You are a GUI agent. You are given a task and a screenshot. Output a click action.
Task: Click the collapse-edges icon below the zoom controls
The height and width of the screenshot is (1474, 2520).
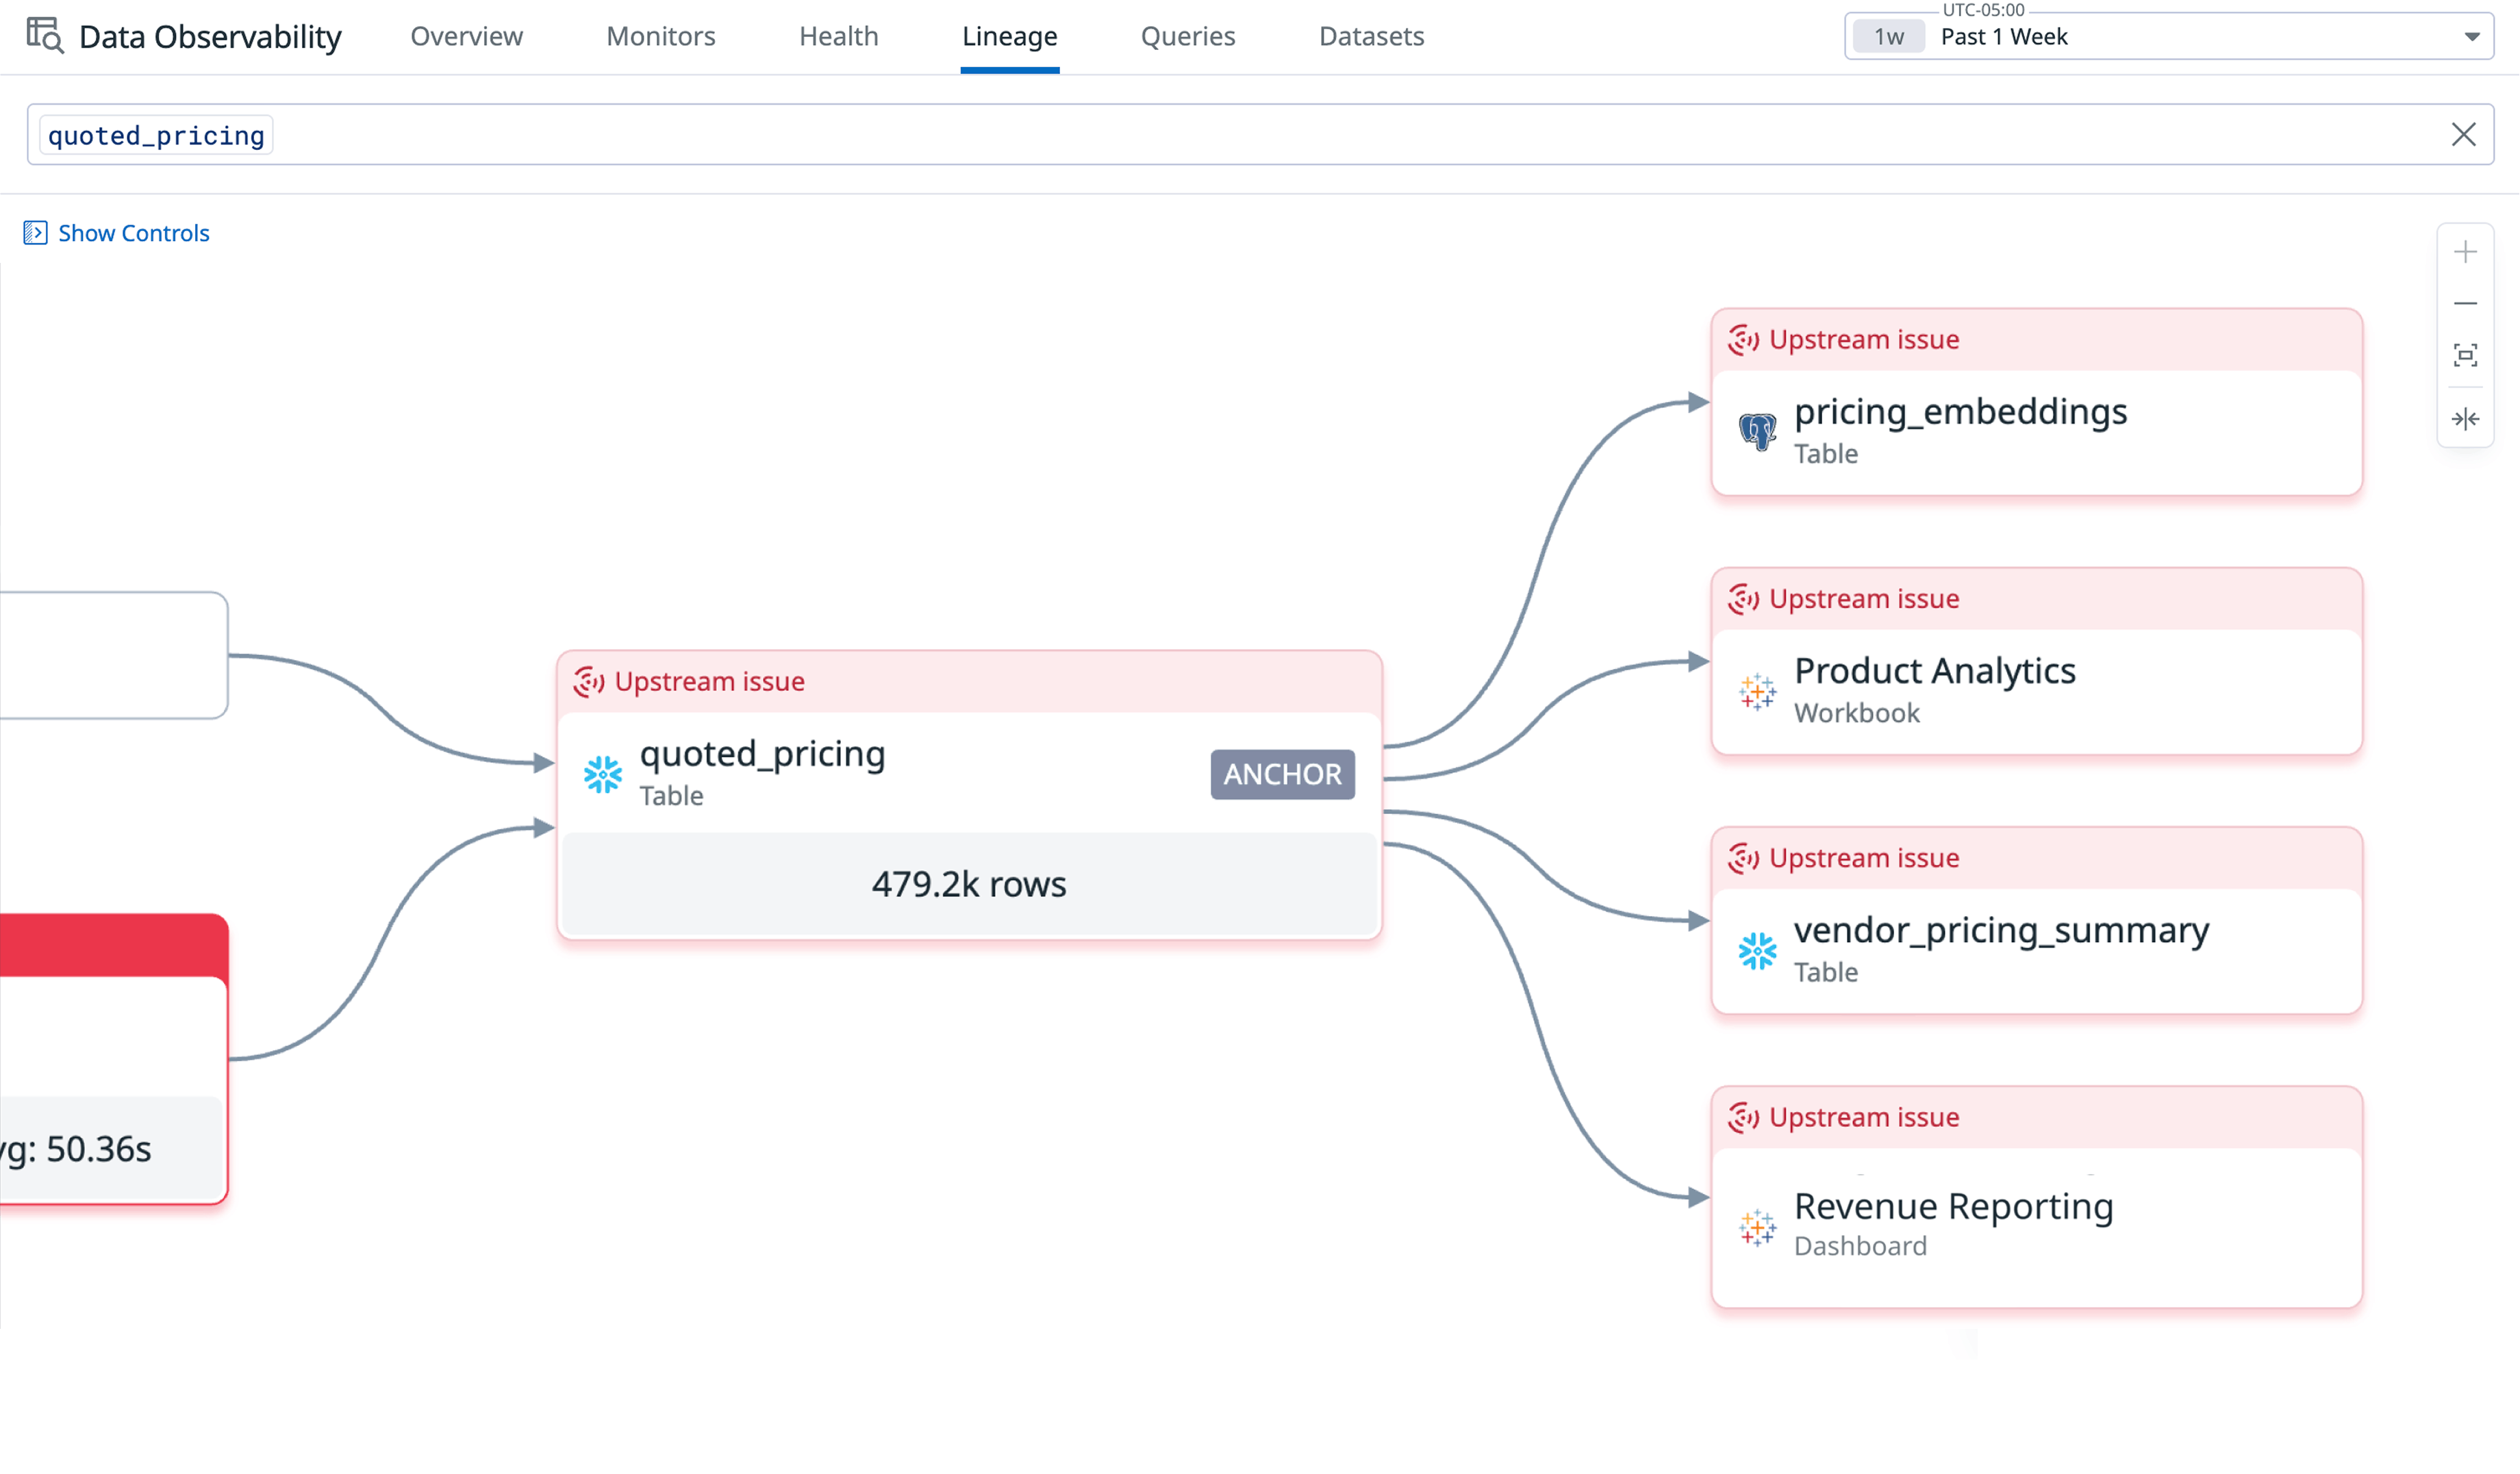tap(2466, 418)
